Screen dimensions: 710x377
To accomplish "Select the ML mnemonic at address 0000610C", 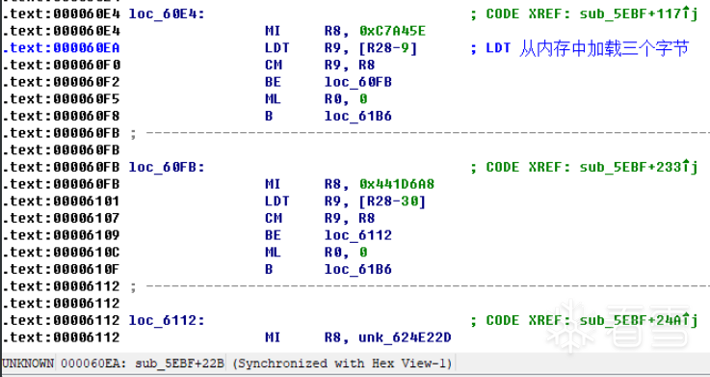I will click(x=273, y=253).
